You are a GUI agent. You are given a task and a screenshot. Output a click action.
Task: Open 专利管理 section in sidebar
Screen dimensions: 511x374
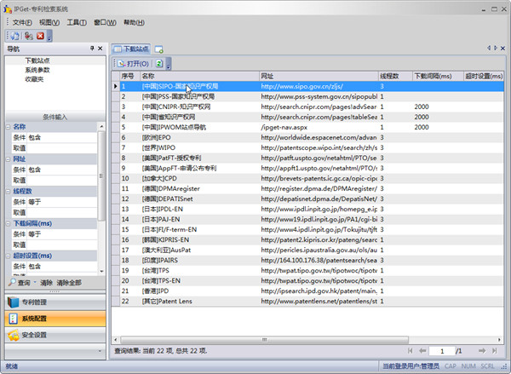coord(55,302)
